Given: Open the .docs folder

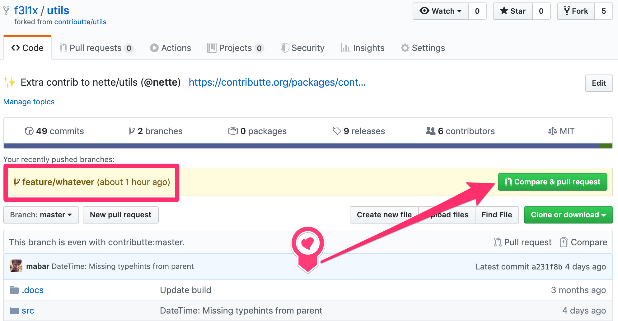Looking at the screenshot, I should (33, 290).
